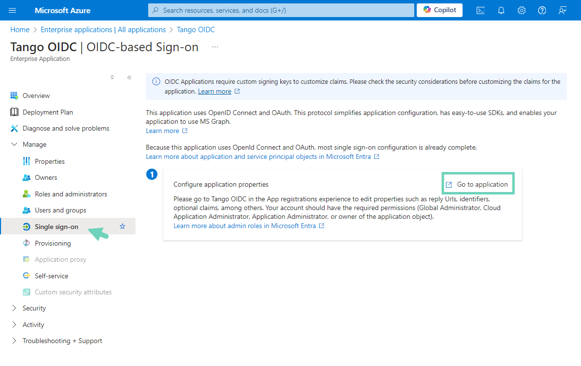Click the Owners people icon

[26, 177]
